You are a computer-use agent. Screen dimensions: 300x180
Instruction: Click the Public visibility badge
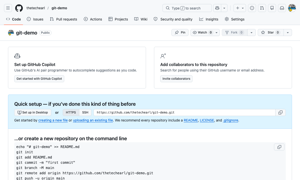point(45,32)
